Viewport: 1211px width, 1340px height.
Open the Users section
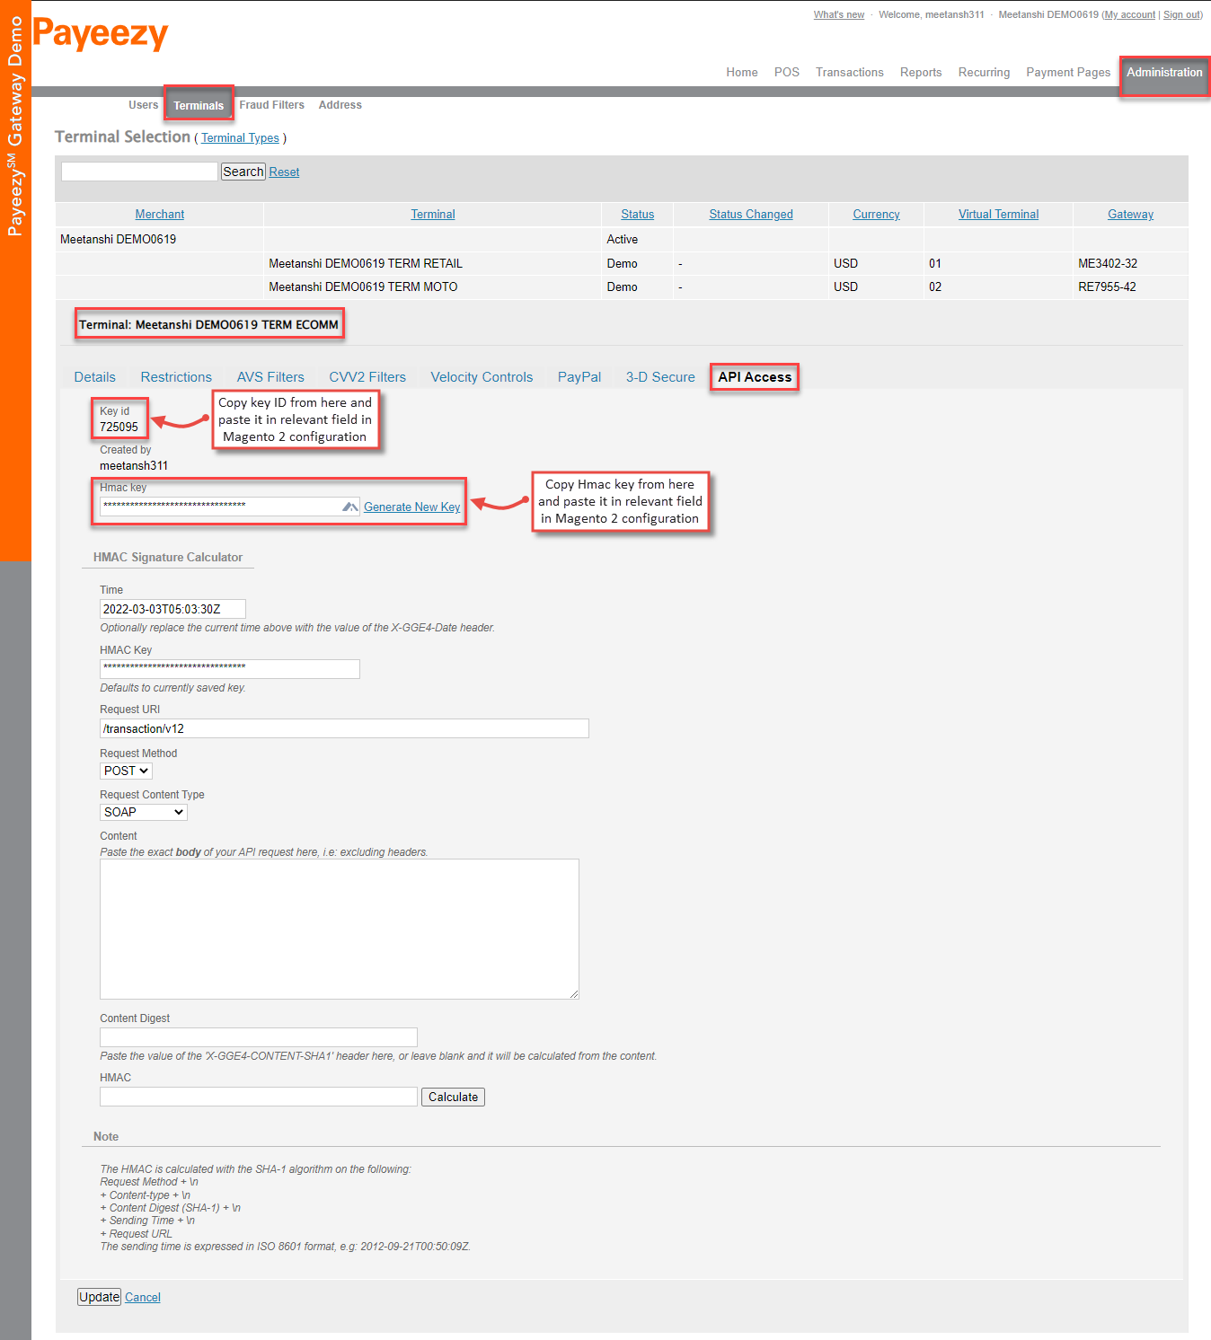pyautogui.click(x=143, y=104)
